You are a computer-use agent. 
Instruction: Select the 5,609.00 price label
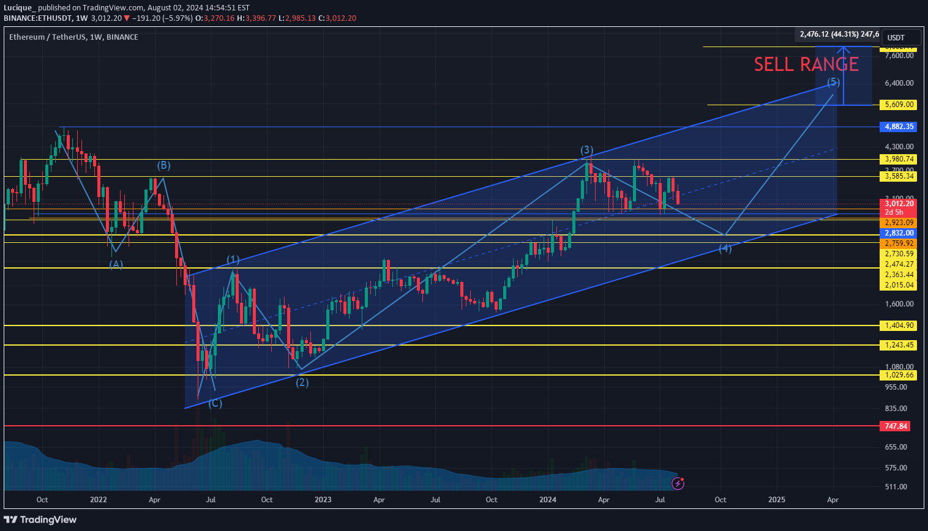[899, 105]
